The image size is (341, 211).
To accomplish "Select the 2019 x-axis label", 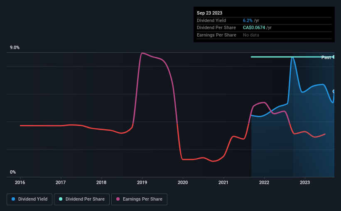I will pos(142,182).
